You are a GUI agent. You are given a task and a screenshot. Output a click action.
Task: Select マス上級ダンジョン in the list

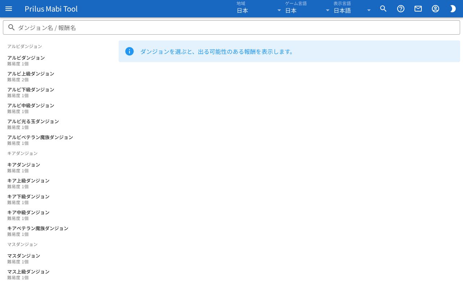(58, 275)
